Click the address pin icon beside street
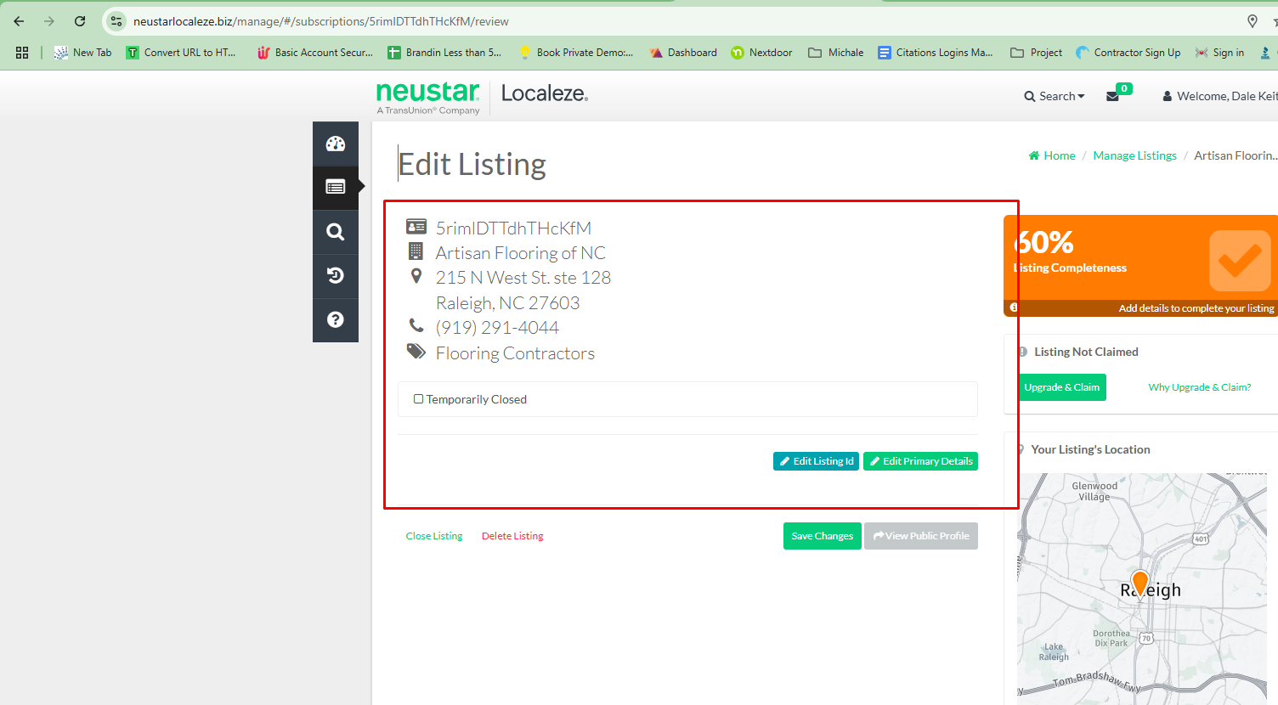The image size is (1278, 705). pyautogui.click(x=416, y=276)
